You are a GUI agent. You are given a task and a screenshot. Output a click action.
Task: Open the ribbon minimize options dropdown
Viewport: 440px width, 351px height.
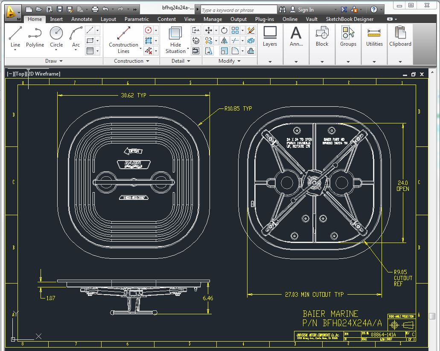tap(396, 19)
